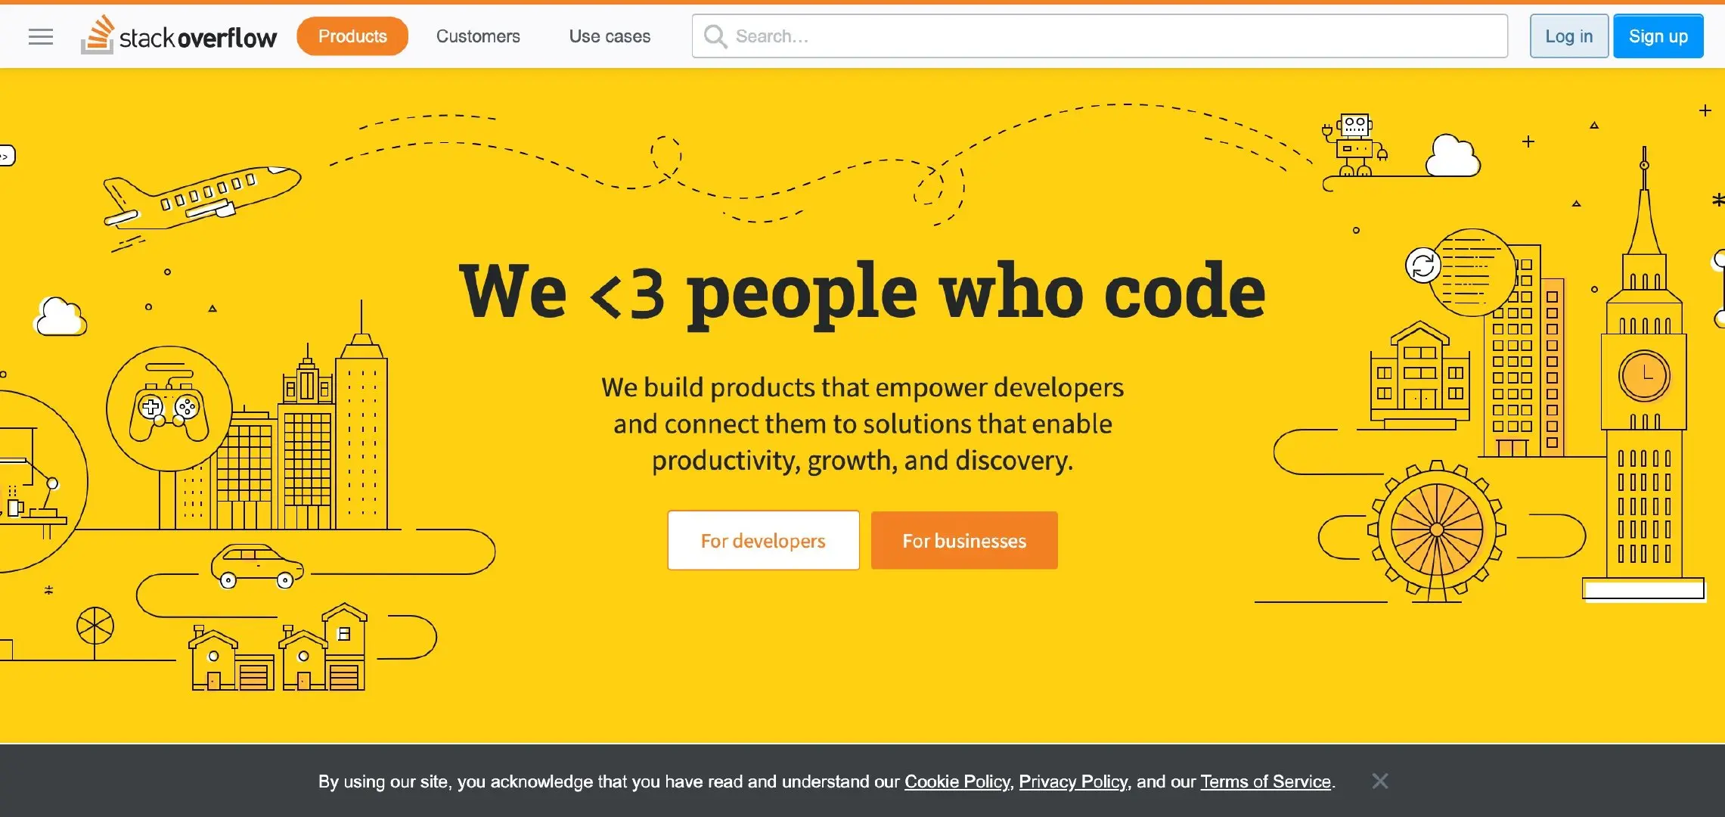The width and height of the screenshot is (1725, 817).
Task: Choose the For developers button
Action: [763, 540]
